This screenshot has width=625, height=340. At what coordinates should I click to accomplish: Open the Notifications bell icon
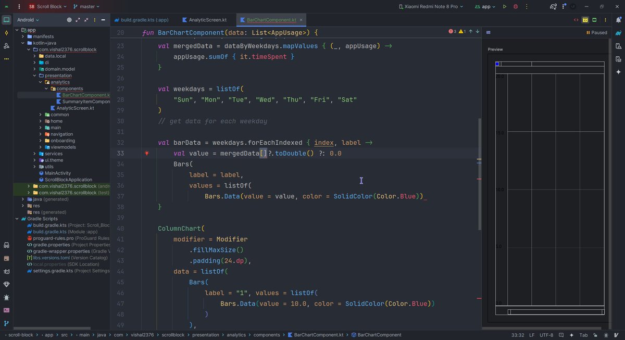(618, 20)
